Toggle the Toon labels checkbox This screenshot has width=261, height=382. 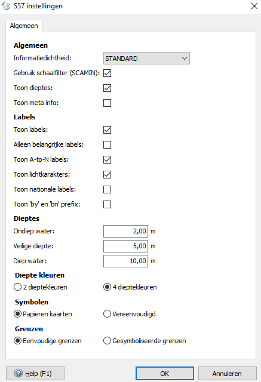[108, 130]
